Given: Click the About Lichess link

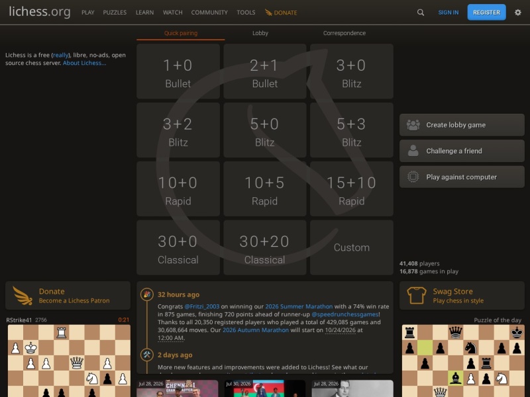Looking at the screenshot, I should tap(85, 63).
